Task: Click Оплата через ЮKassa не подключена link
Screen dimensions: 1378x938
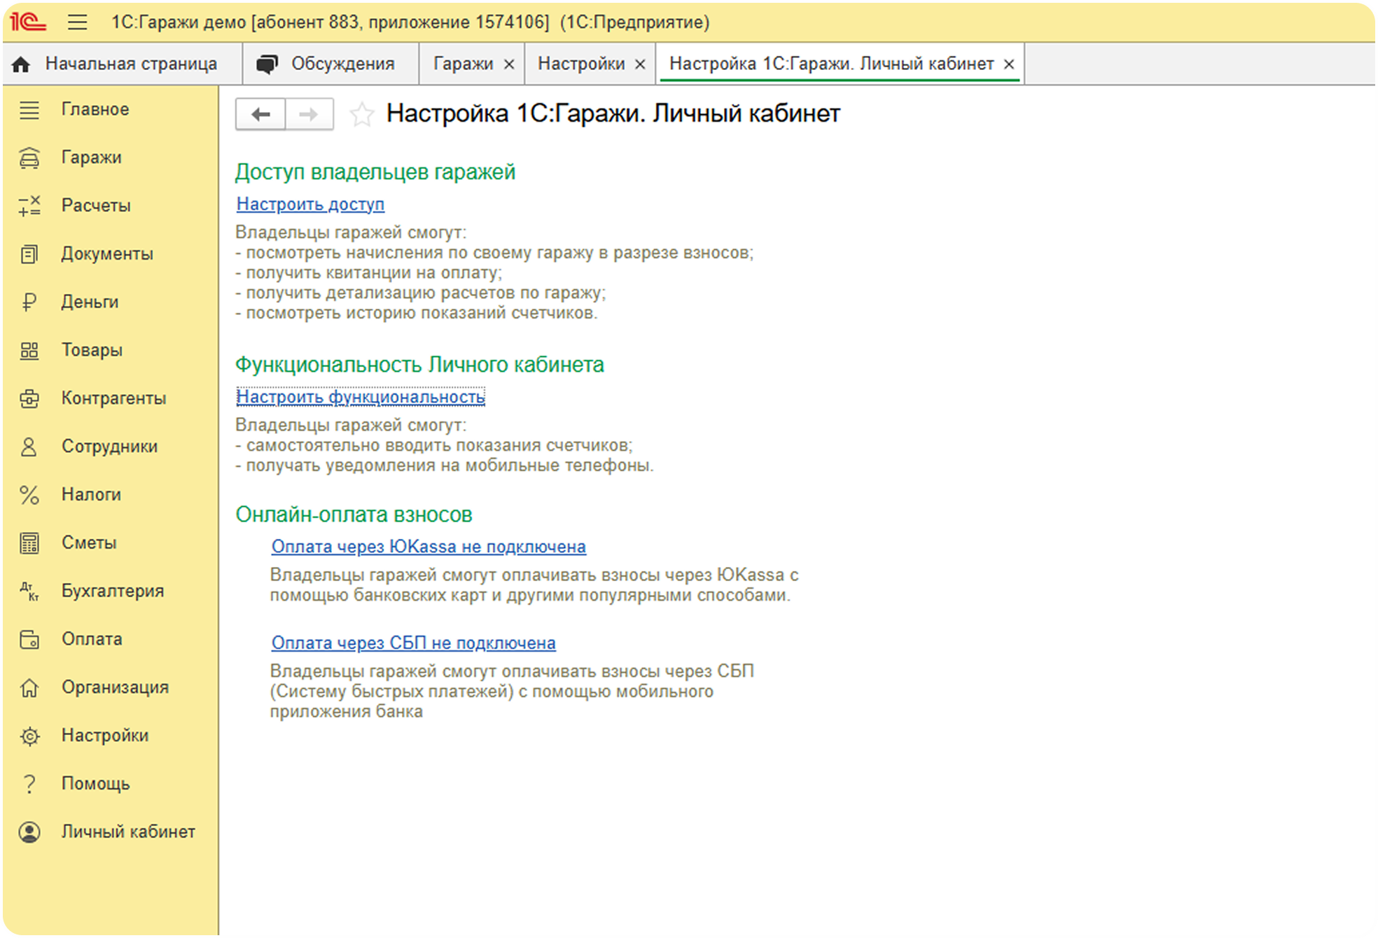Action: pos(429,547)
